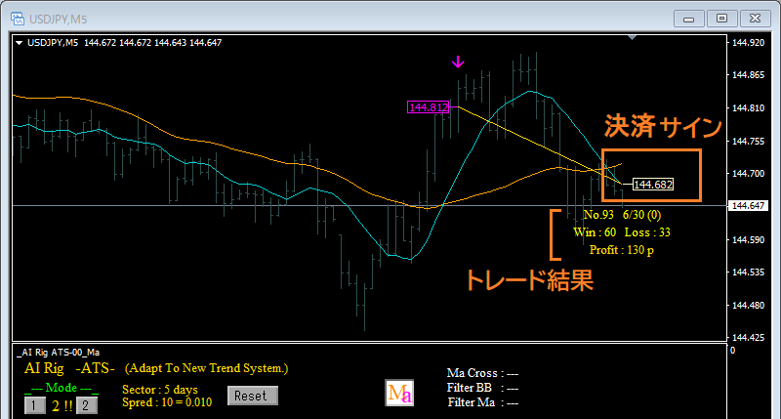Click the USDJPY chart window icon

coord(18,19)
